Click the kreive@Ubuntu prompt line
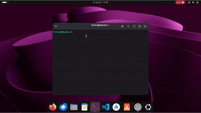The width and height of the screenshot is (201, 113). point(63,32)
